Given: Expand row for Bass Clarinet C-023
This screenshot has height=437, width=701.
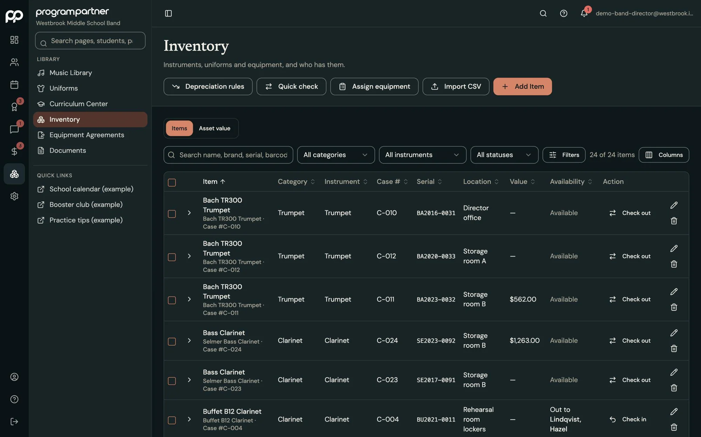Looking at the screenshot, I should point(189,380).
